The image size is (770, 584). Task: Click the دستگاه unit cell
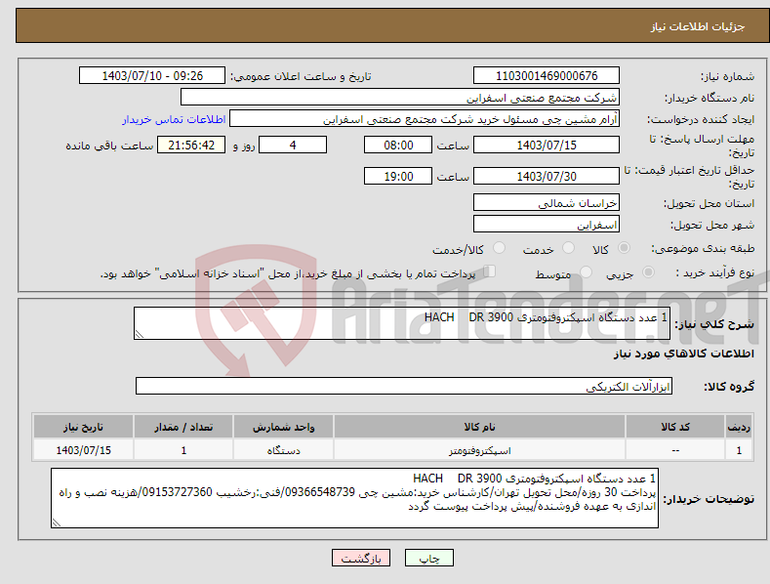(283, 450)
